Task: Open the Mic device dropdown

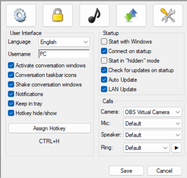Action: (x=153, y=124)
